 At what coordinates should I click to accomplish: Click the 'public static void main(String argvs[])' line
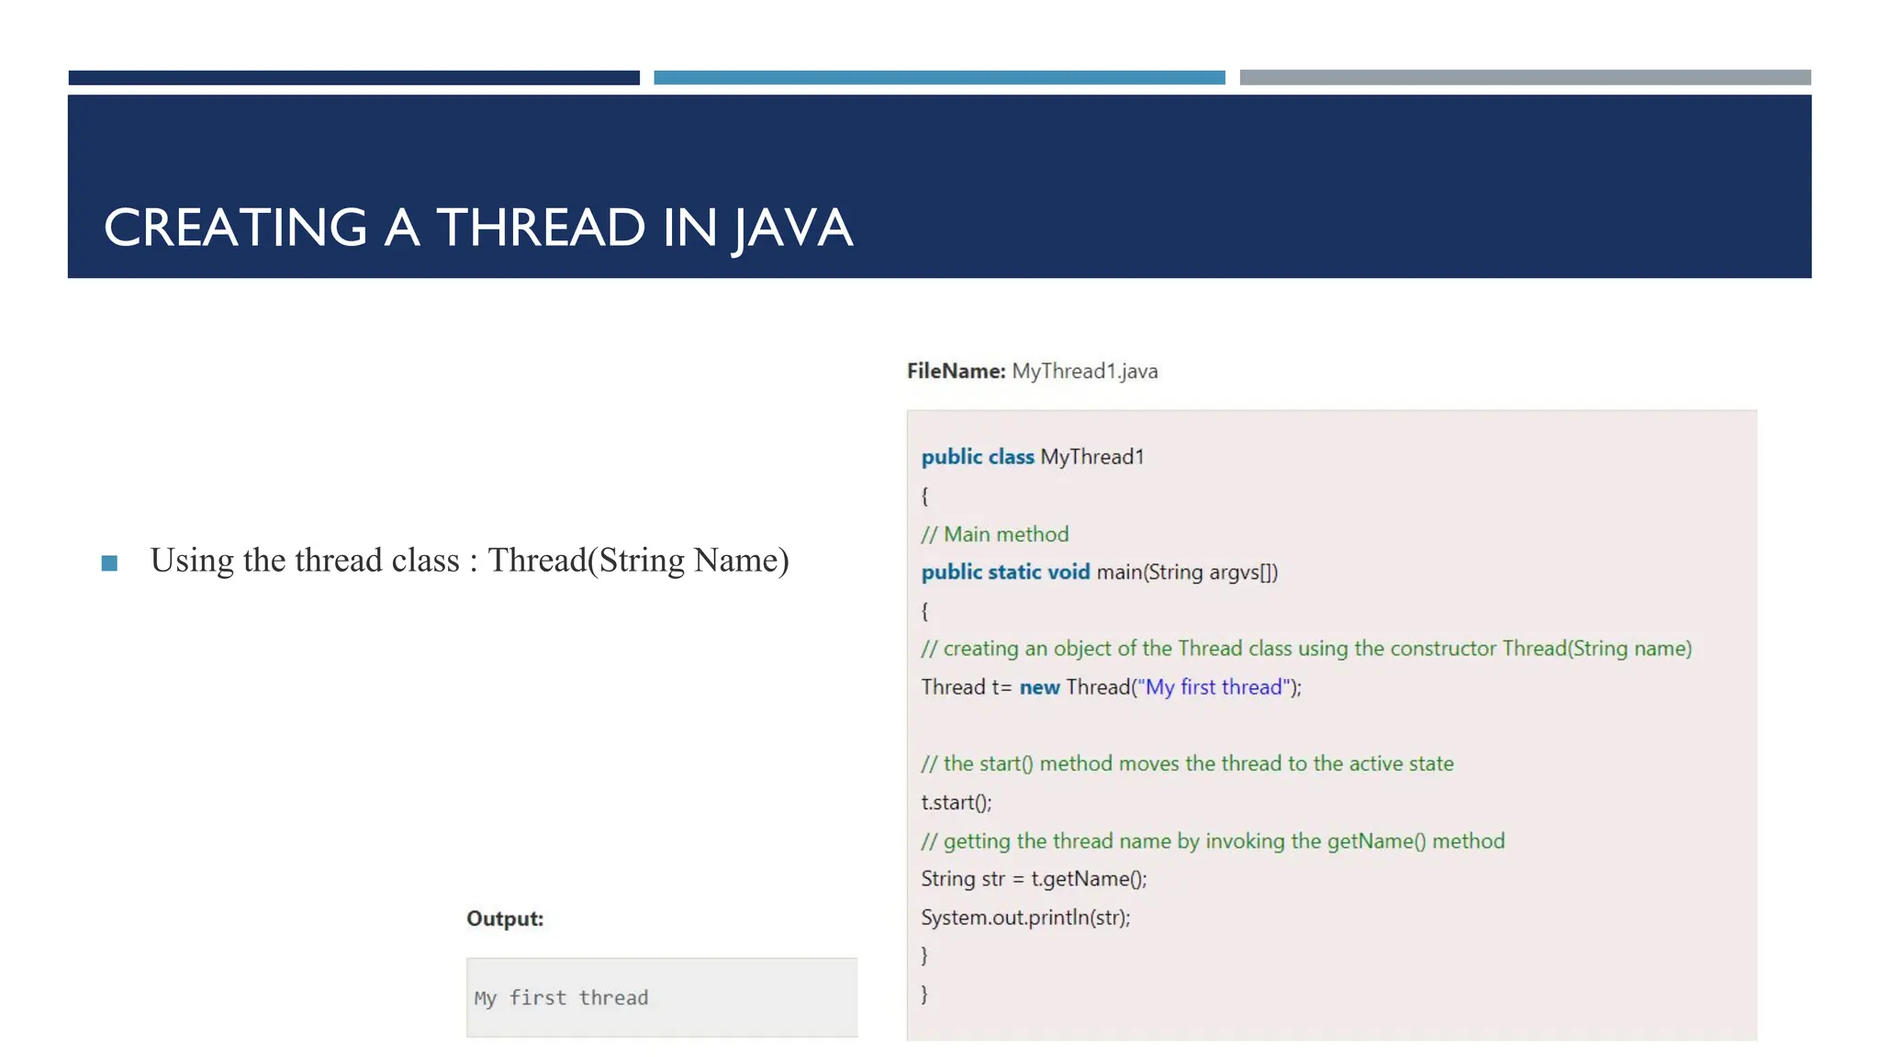tap(1100, 573)
